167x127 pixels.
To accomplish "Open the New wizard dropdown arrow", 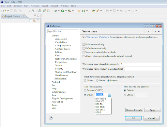I will pos(8,11).
